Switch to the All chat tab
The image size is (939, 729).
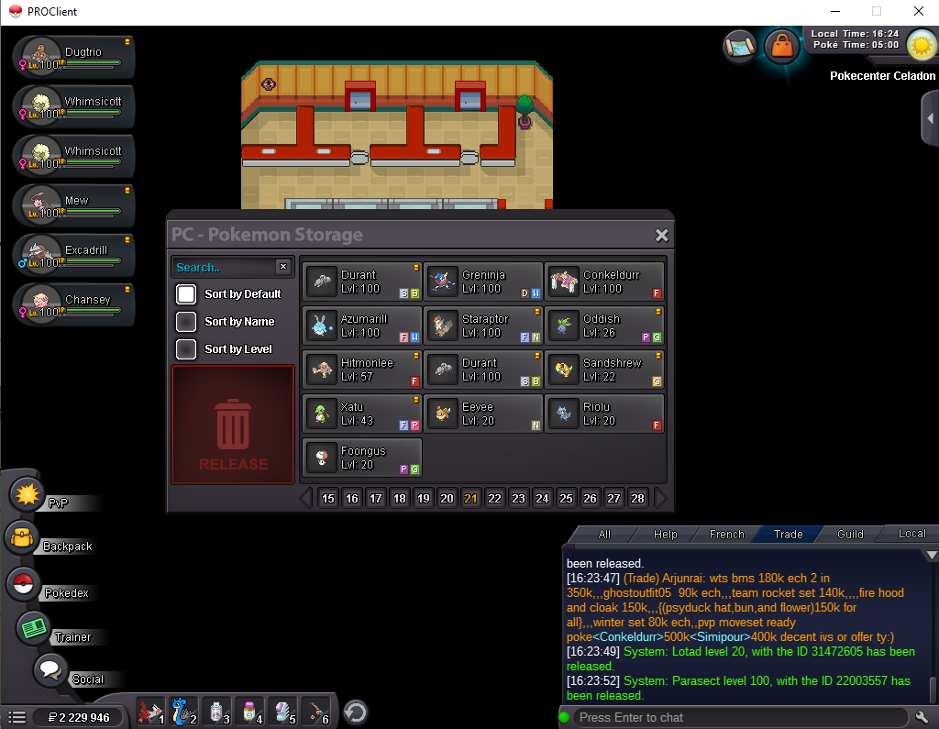604,535
